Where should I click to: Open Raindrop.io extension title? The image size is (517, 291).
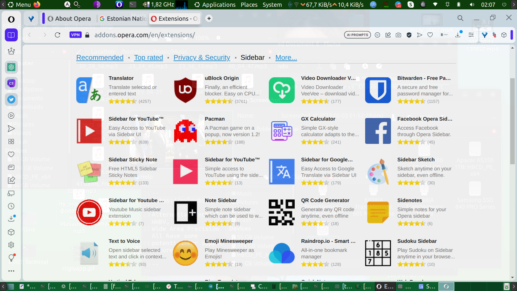328,241
